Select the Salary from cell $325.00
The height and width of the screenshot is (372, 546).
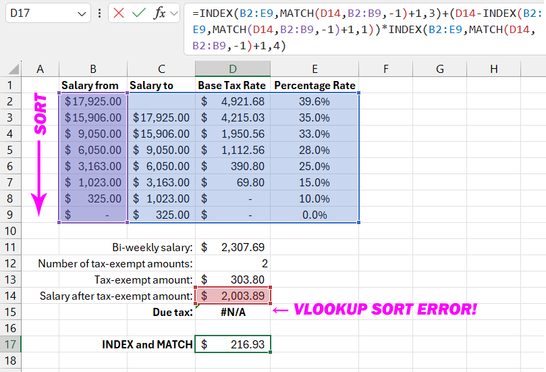(x=93, y=198)
